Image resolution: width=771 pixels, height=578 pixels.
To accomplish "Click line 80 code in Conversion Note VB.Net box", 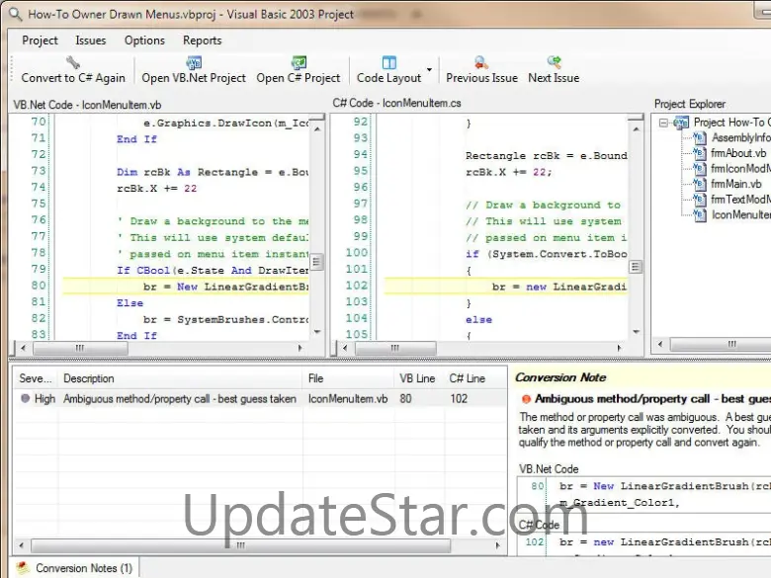I will [x=665, y=486].
